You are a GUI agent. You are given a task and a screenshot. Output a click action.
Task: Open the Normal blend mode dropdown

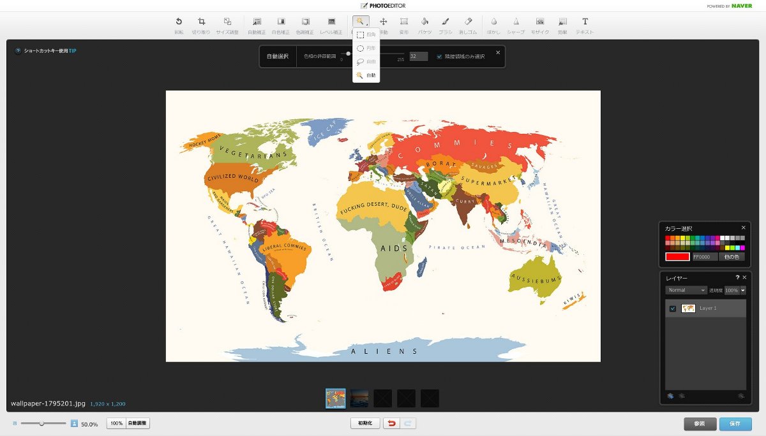tap(686, 290)
